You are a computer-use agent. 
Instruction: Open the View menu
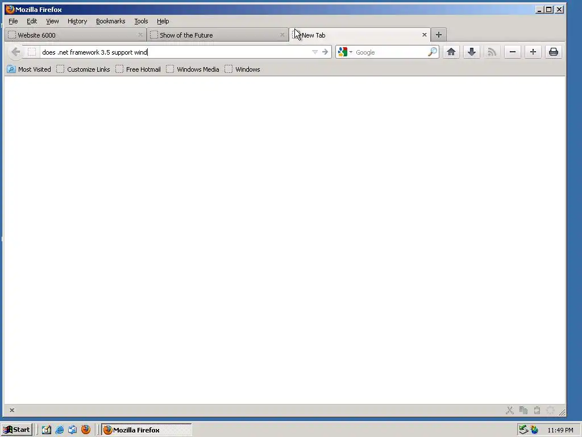click(x=52, y=21)
